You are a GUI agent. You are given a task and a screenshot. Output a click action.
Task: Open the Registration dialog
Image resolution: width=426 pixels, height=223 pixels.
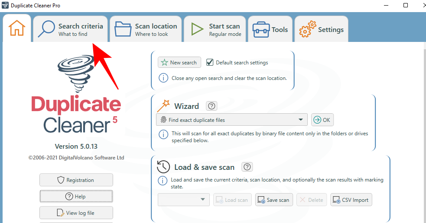point(76,180)
